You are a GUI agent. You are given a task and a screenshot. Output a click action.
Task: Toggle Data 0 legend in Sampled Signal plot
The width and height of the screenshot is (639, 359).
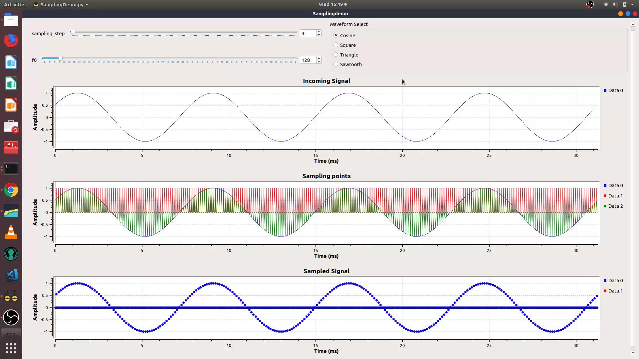tap(613, 281)
